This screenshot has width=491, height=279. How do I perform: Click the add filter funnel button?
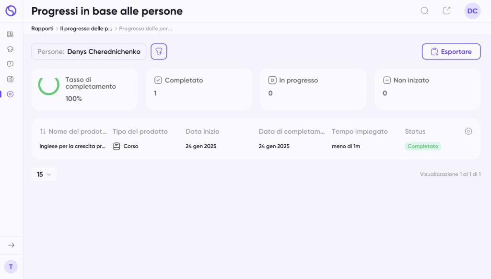[159, 51]
